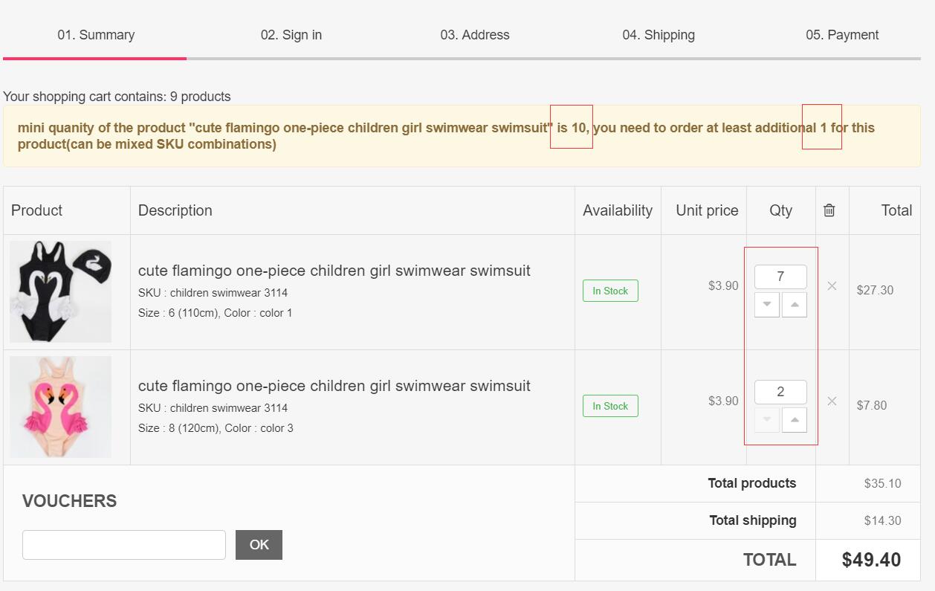Select the 04. Shipping step
935x591 pixels.
(659, 35)
